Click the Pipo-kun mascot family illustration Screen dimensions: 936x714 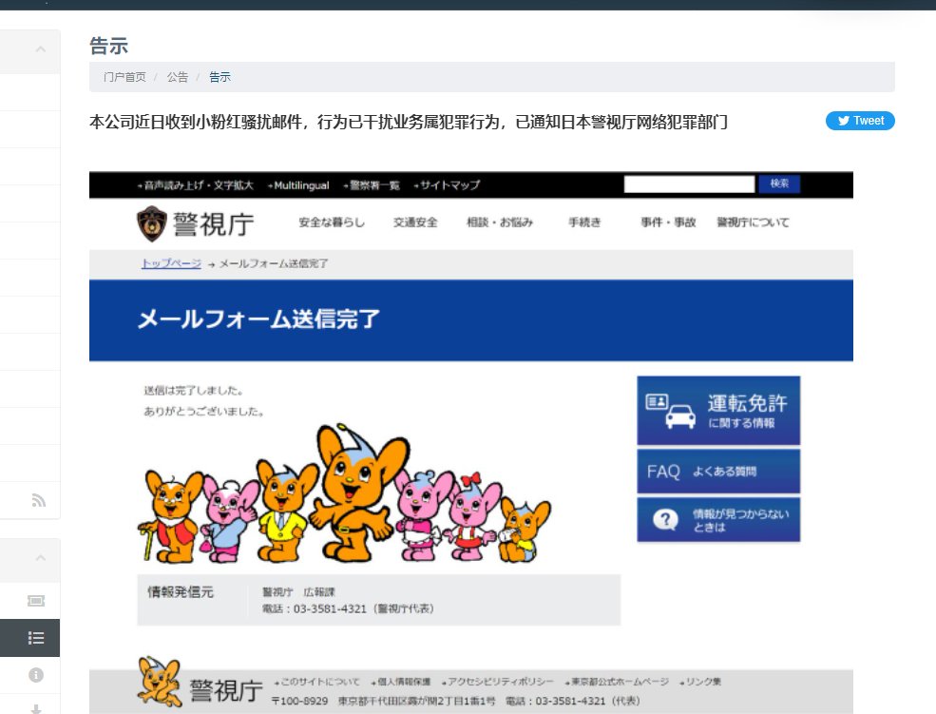tap(344, 493)
